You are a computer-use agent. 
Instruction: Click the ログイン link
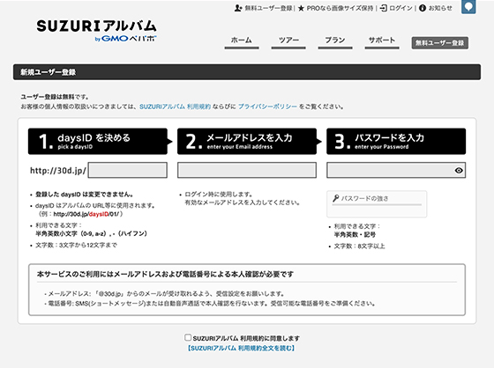tap(400, 8)
